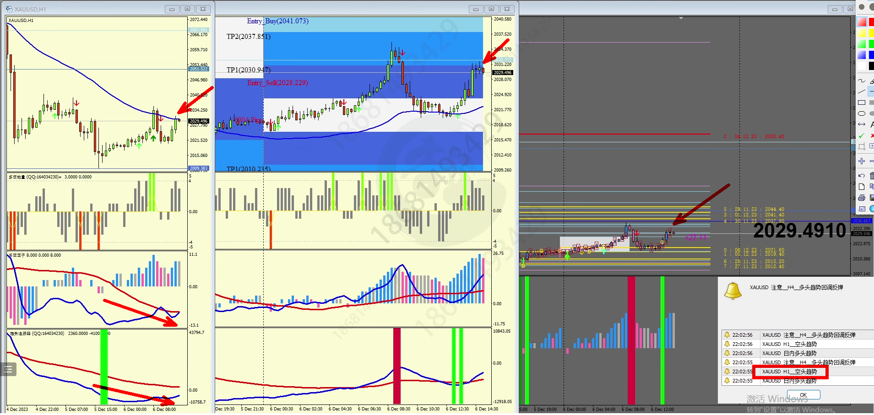The width and height of the screenshot is (874, 415).
Task: Pick the green gradient color swatch
Action: 862,44
